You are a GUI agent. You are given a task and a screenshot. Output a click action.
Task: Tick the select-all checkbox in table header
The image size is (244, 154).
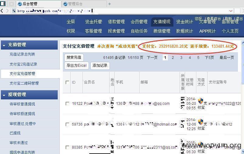coord(67,82)
